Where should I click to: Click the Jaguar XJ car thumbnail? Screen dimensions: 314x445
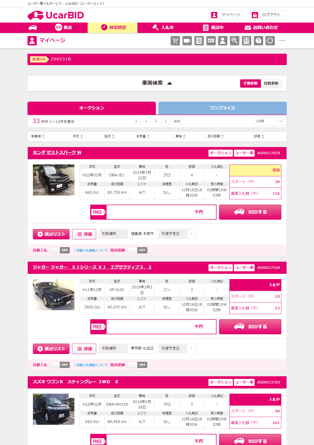click(x=54, y=295)
